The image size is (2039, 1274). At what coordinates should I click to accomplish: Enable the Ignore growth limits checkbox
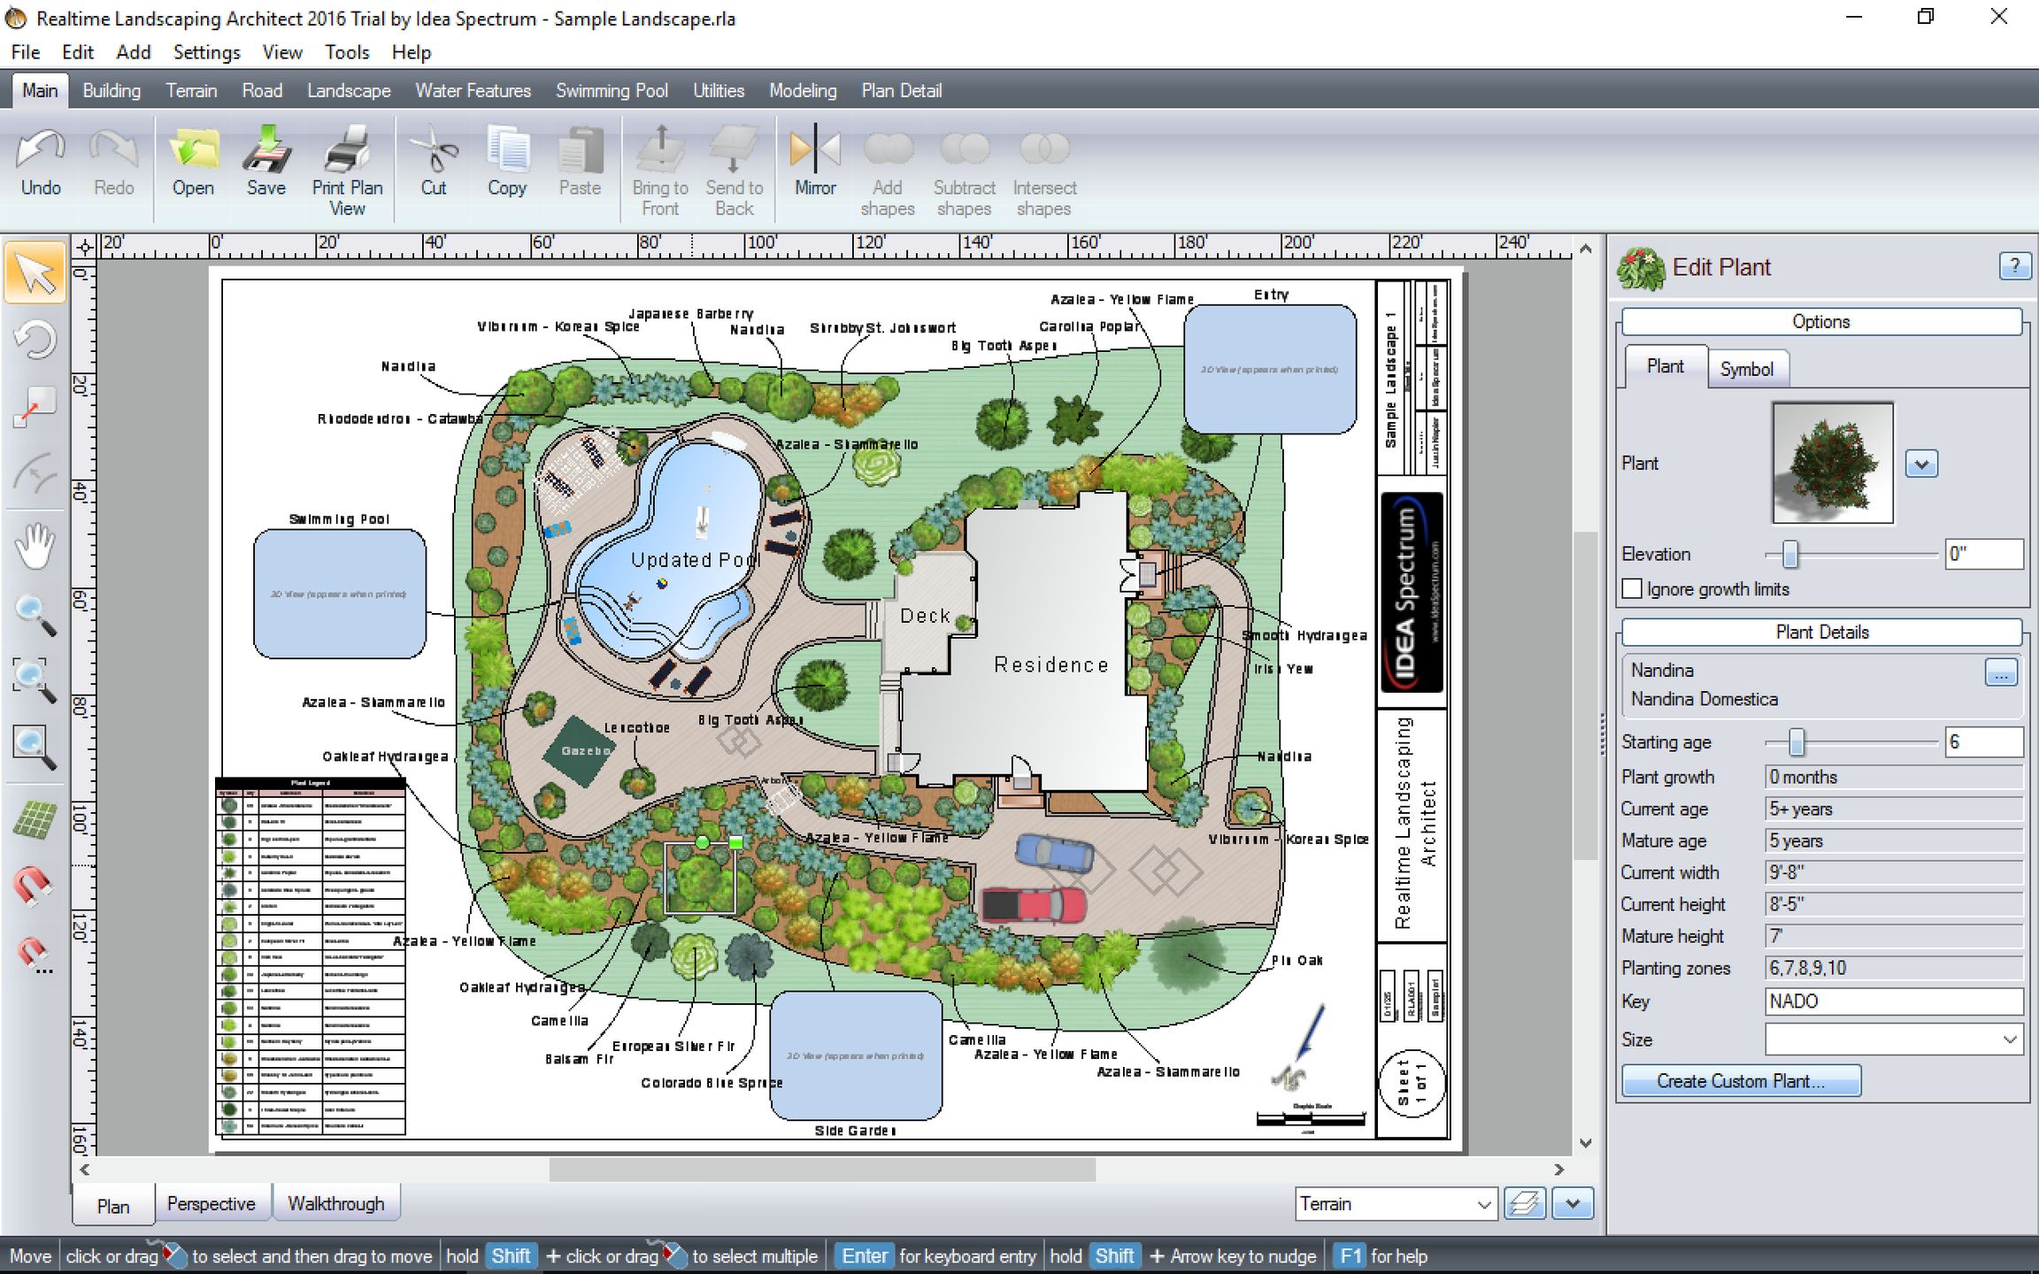1632,589
